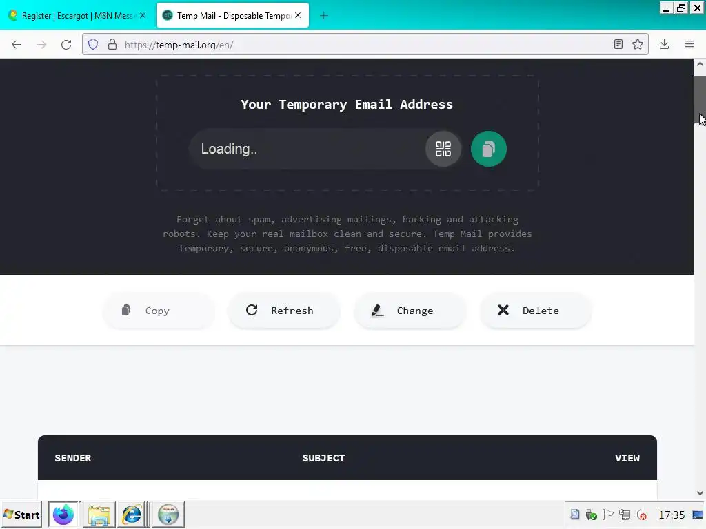
Task: Click the leftmost document tray icon
Action: click(x=575, y=515)
